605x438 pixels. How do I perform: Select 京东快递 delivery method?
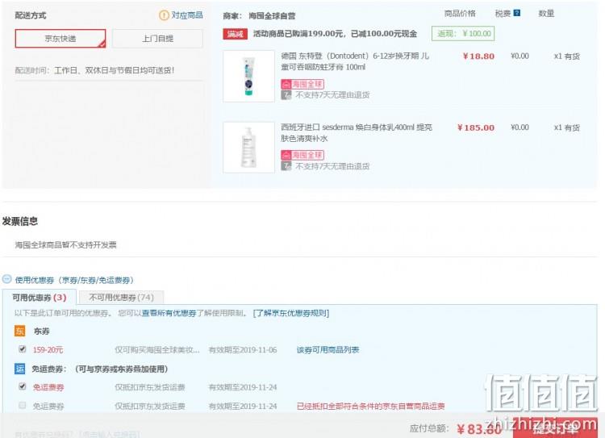60,39
